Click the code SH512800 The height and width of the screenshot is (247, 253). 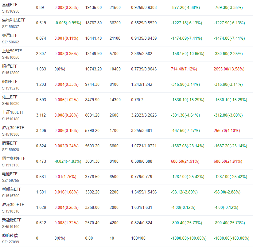(11, 73)
